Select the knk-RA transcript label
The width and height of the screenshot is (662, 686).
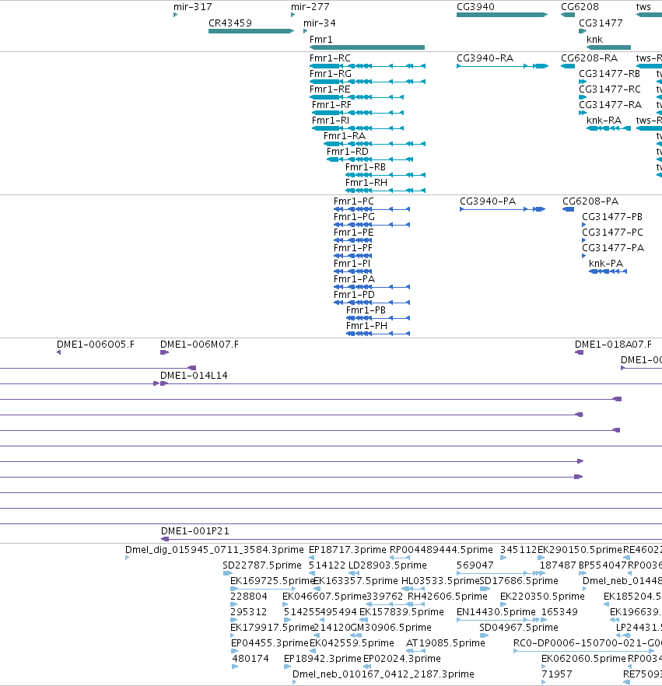(604, 121)
